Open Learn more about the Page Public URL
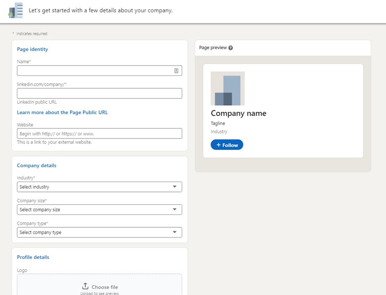Screen dimensions: 386x295 (62, 112)
